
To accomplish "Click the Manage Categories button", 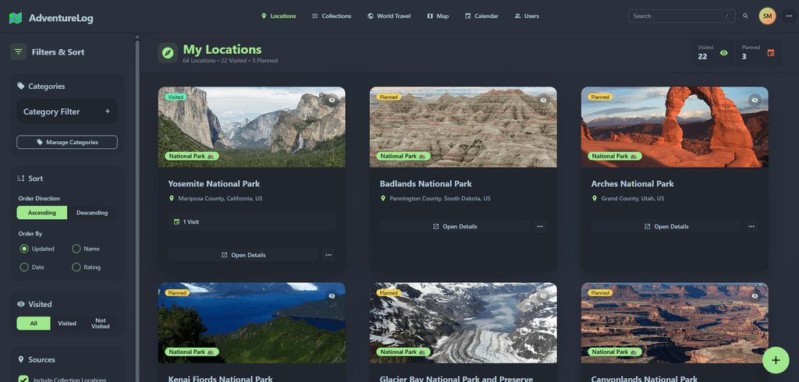I will tap(67, 142).
